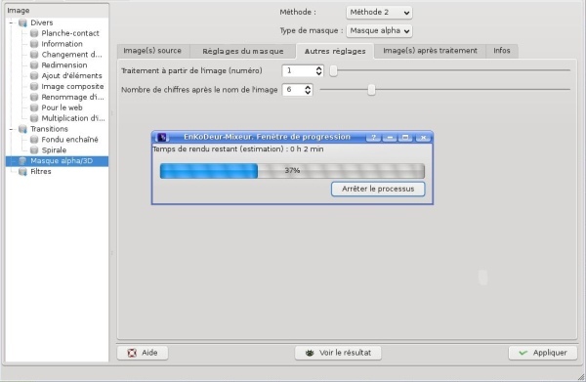Click the Aide button
This screenshot has width=586, height=382.
143,353
